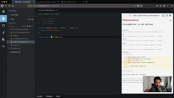
Task: Click the upload icon on src folder row
Action: tap(25, 26)
